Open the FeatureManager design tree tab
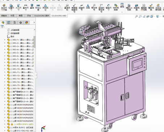 pyautogui.click(x=3, y=22)
